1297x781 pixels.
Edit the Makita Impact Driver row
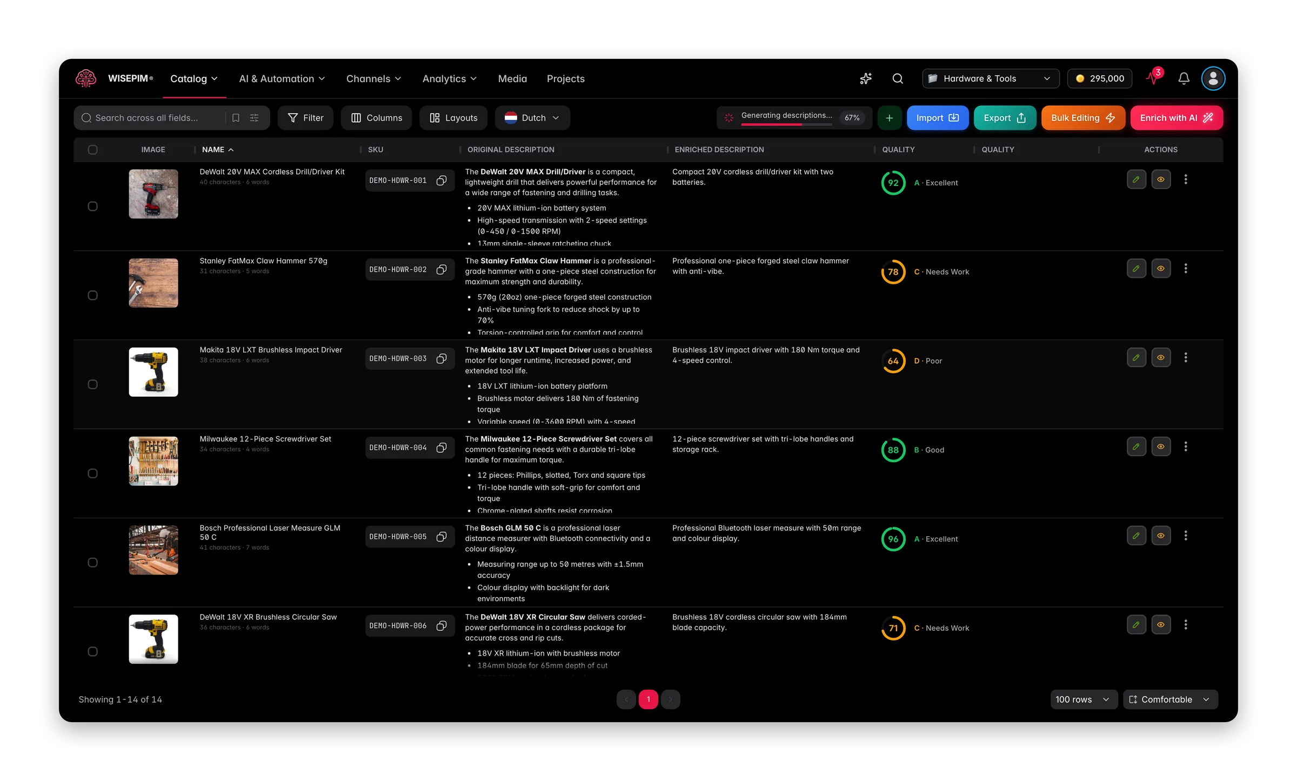[x=1136, y=358]
